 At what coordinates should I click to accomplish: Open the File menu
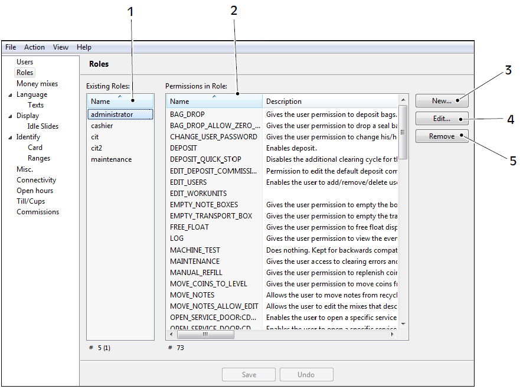tap(10, 47)
